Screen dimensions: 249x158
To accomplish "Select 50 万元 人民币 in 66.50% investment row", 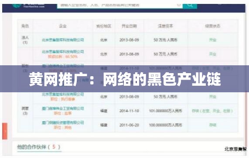I will (165, 54).
